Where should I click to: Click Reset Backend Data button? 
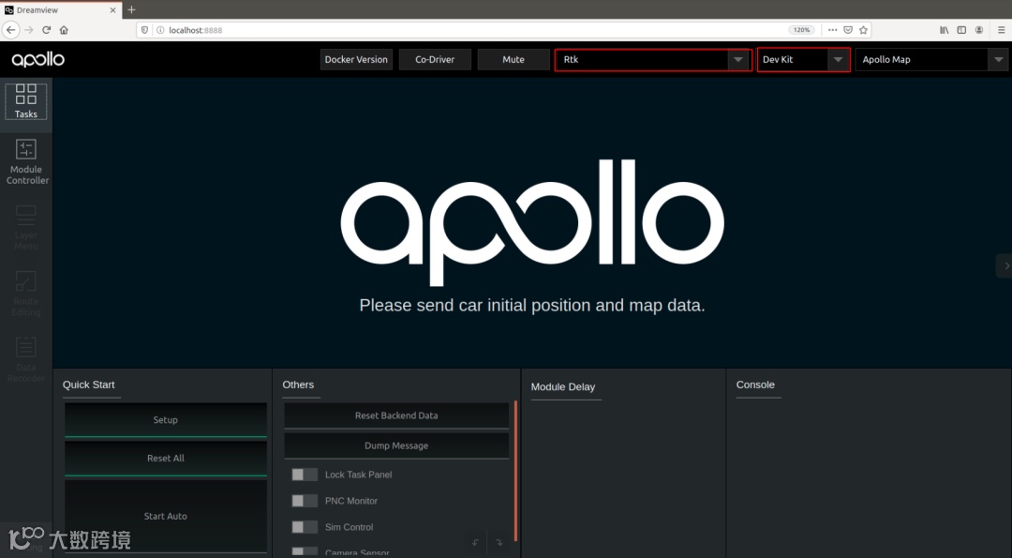396,415
